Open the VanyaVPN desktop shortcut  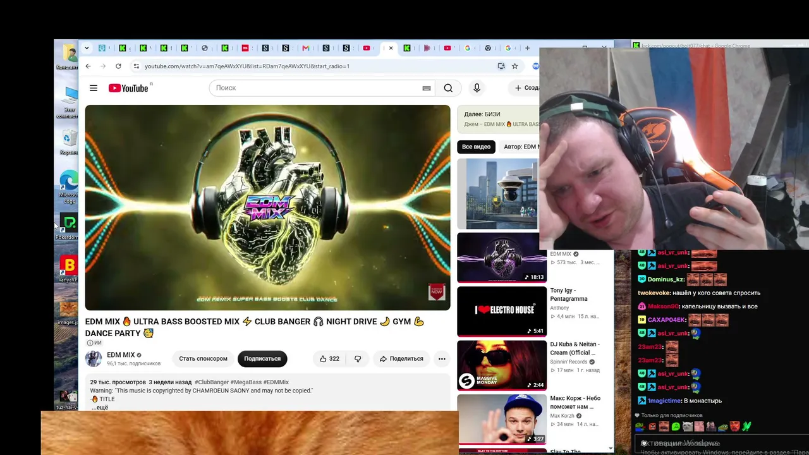(x=68, y=269)
